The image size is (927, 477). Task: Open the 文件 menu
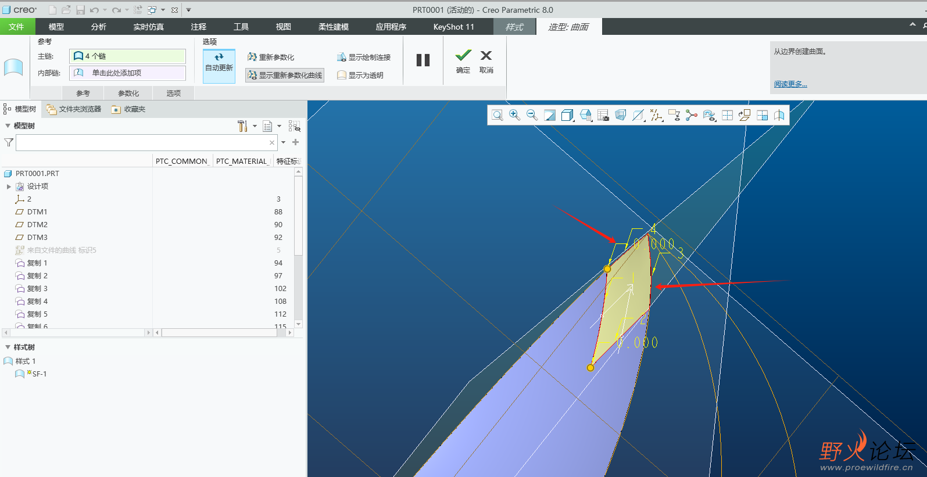click(x=17, y=27)
